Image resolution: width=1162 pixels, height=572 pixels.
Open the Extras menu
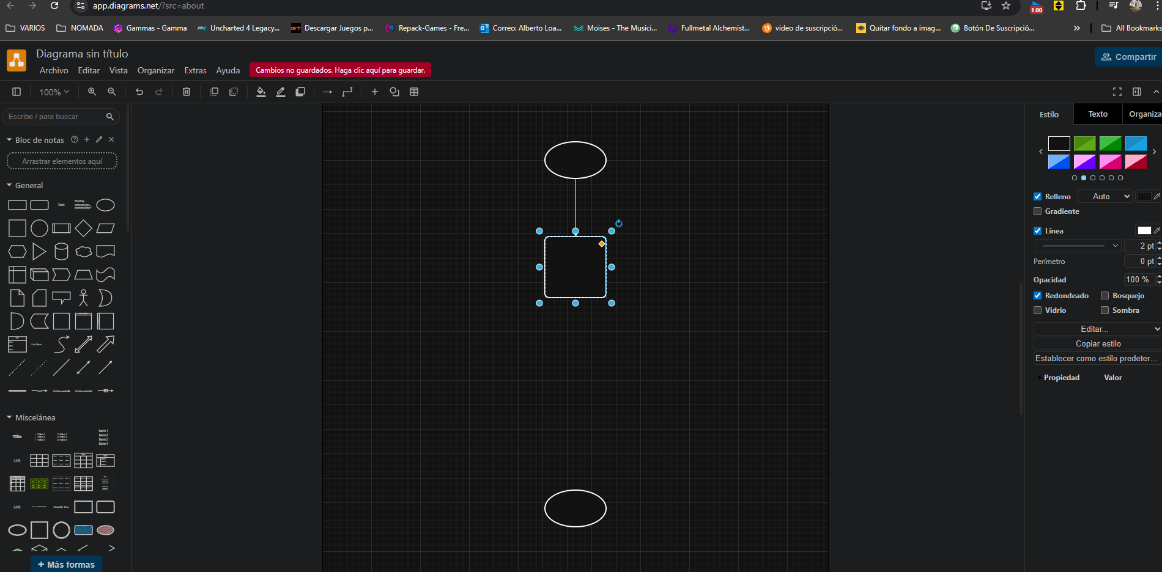click(196, 70)
